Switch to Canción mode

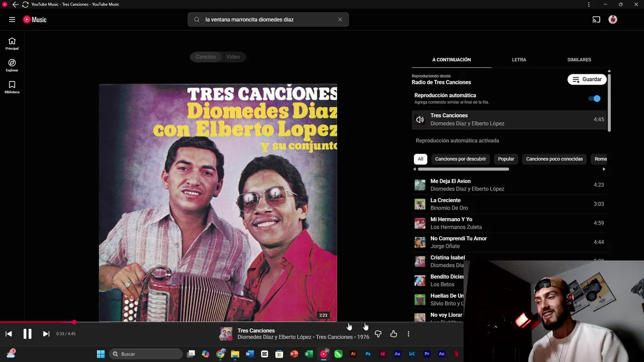[206, 57]
